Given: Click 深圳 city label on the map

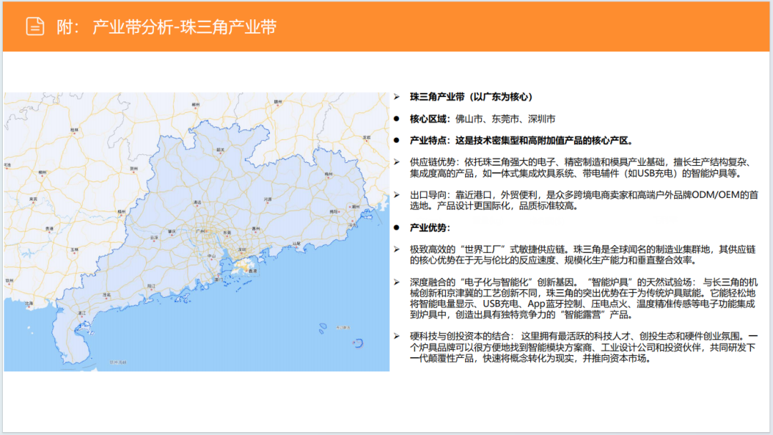Looking at the screenshot, I should point(242,249).
